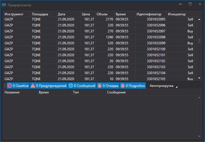The image size is (205, 142).
Task: Sort by Инструмент column header
Action: coord(17,14)
